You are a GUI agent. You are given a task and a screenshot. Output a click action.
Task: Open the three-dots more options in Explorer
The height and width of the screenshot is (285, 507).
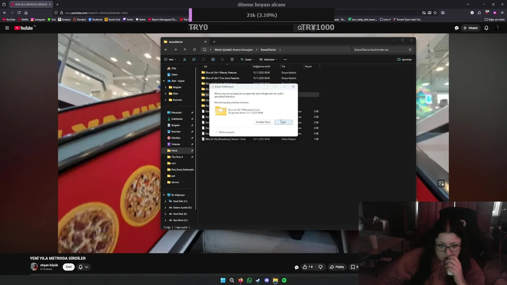[x=285, y=59]
